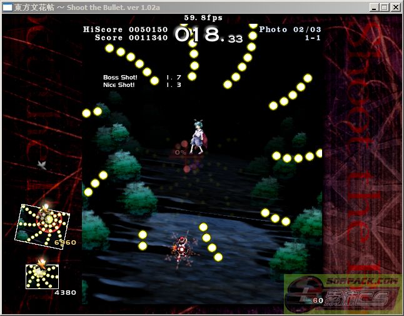Click the stage label 1-1
This screenshot has width=404, height=316.
[x=313, y=38]
